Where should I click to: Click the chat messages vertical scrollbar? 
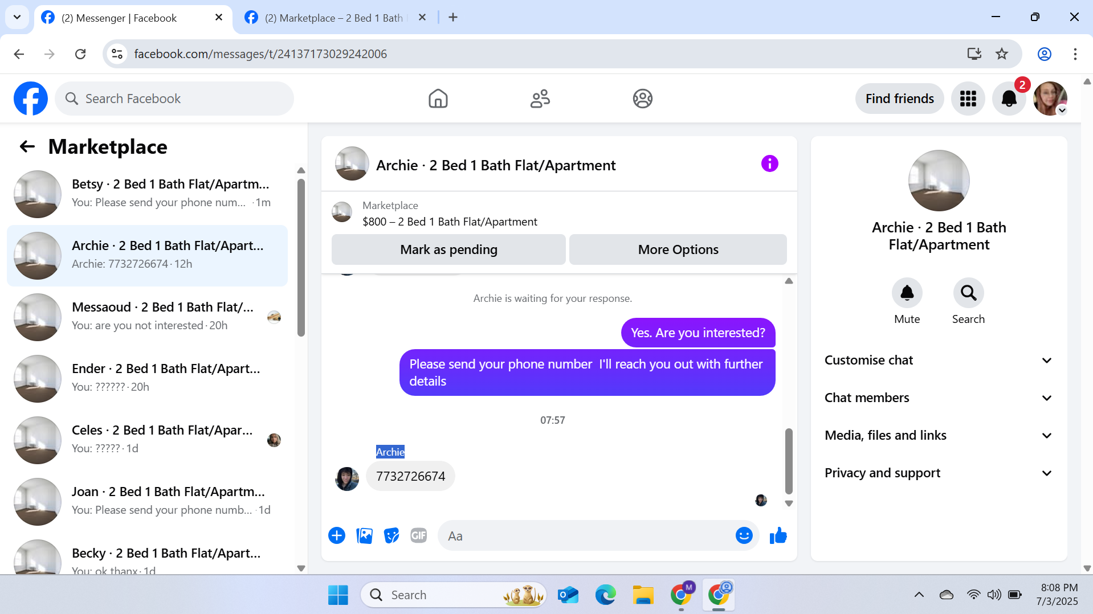tap(788, 461)
